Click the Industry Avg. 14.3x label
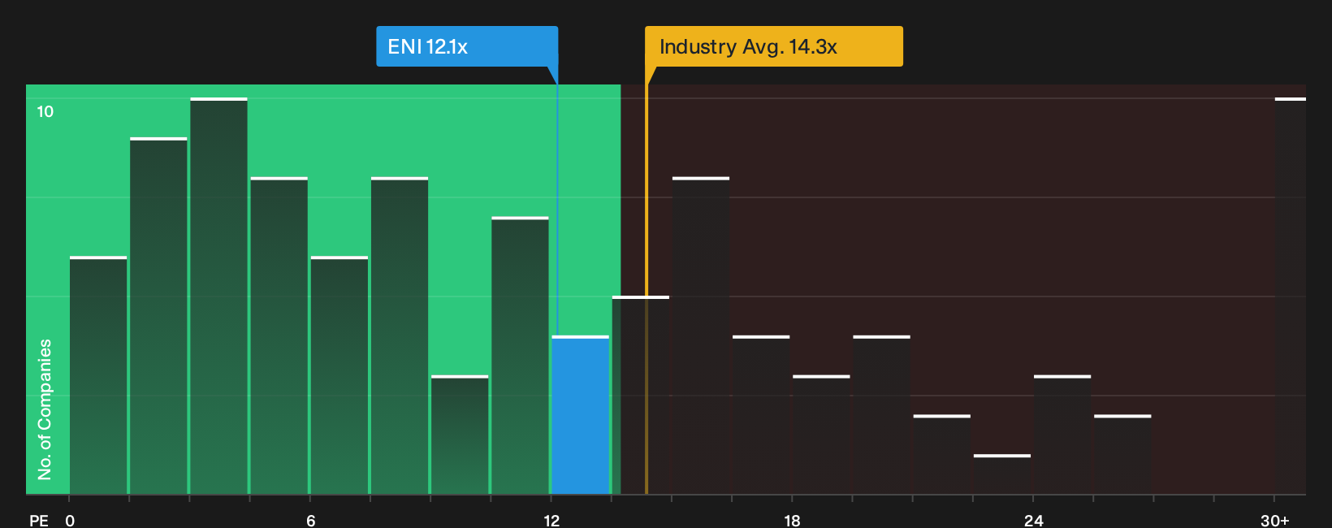 [773, 46]
